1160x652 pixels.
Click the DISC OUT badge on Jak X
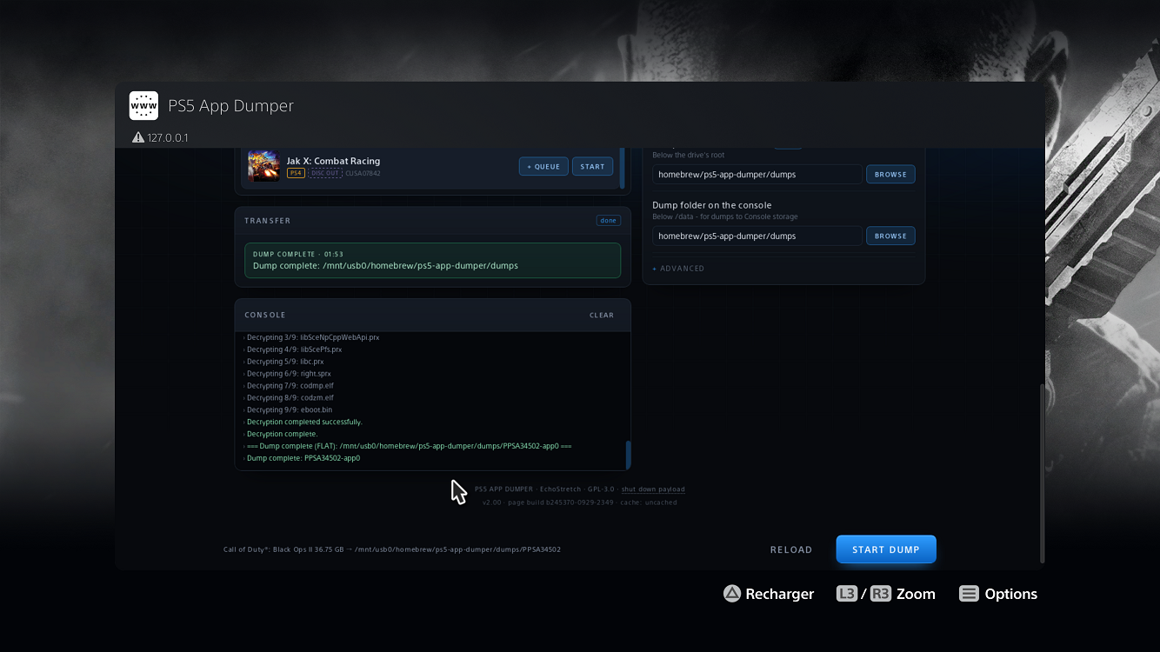click(x=325, y=173)
